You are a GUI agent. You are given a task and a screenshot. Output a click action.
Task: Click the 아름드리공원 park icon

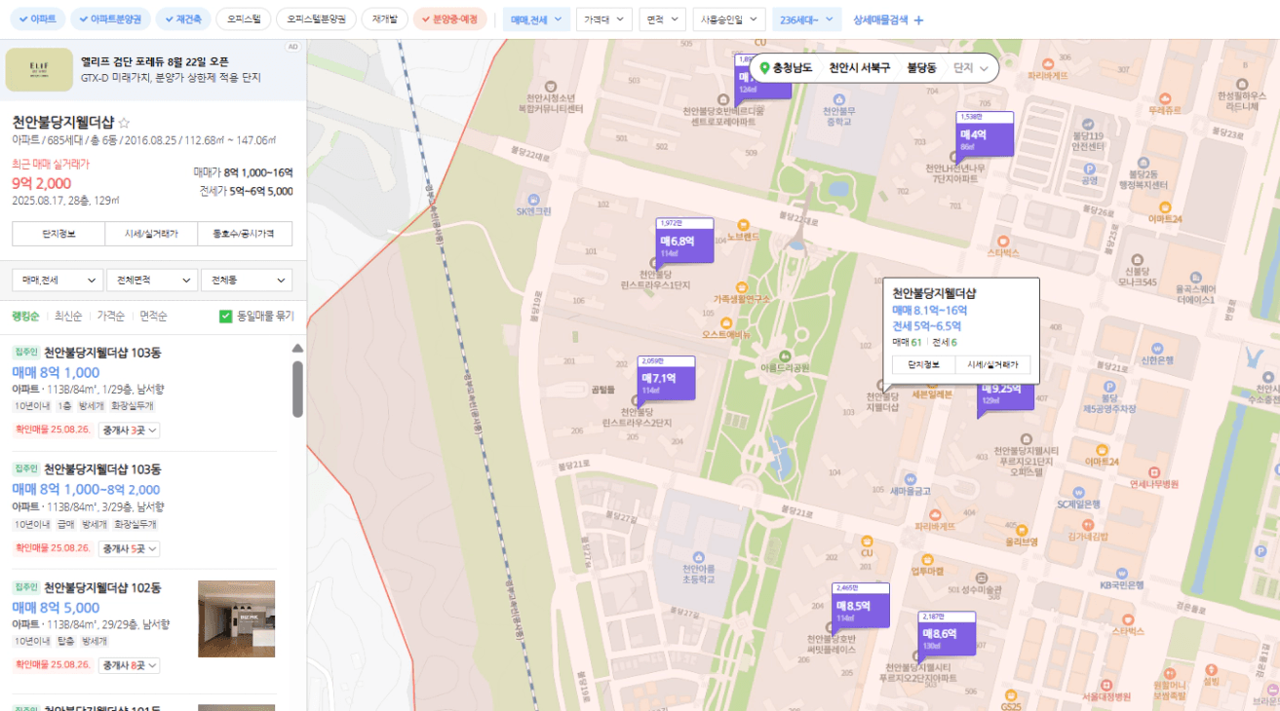tap(786, 355)
